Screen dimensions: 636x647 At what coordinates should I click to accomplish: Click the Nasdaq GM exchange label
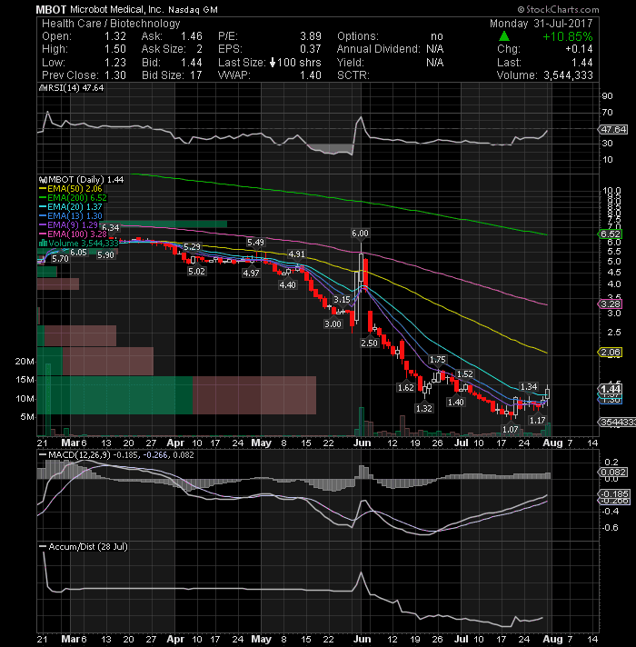pyautogui.click(x=193, y=9)
